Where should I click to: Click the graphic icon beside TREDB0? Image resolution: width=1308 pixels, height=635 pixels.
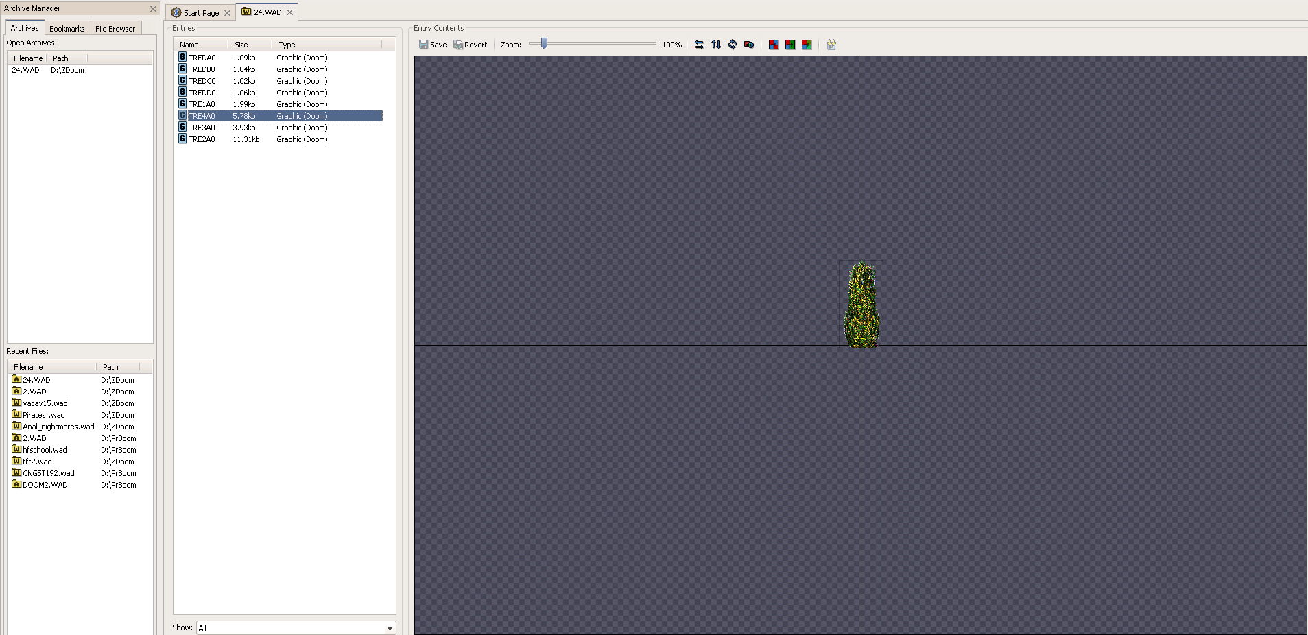(182, 69)
